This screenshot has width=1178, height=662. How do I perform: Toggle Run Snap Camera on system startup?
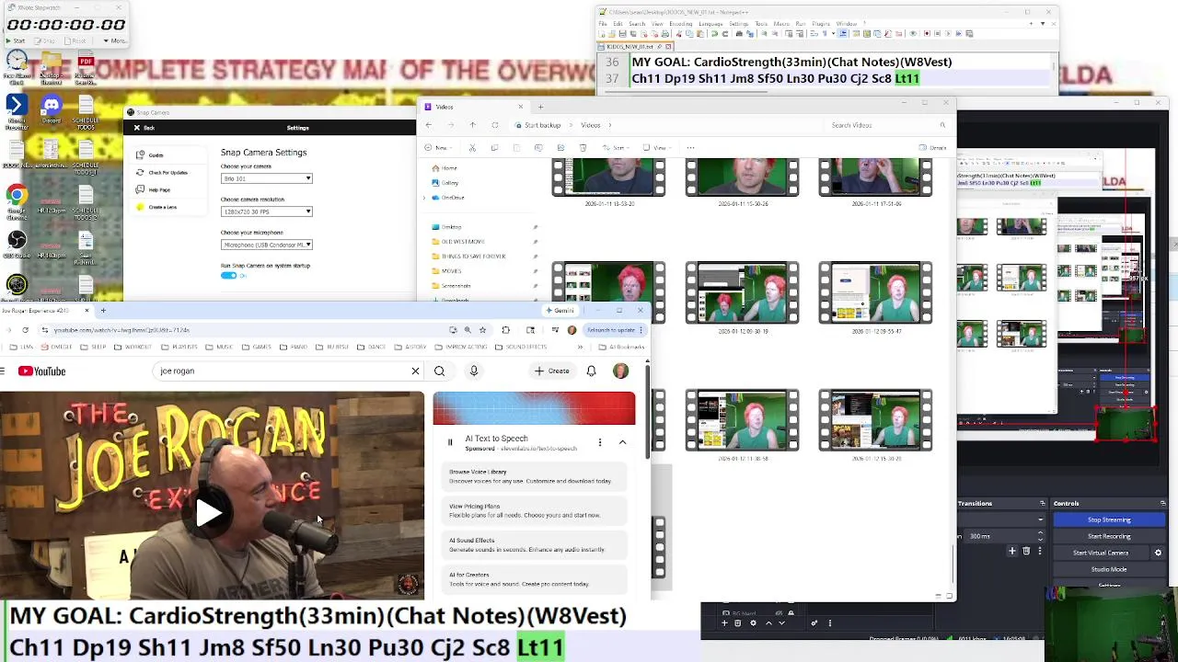pyautogui.click(x=228, y=276)
